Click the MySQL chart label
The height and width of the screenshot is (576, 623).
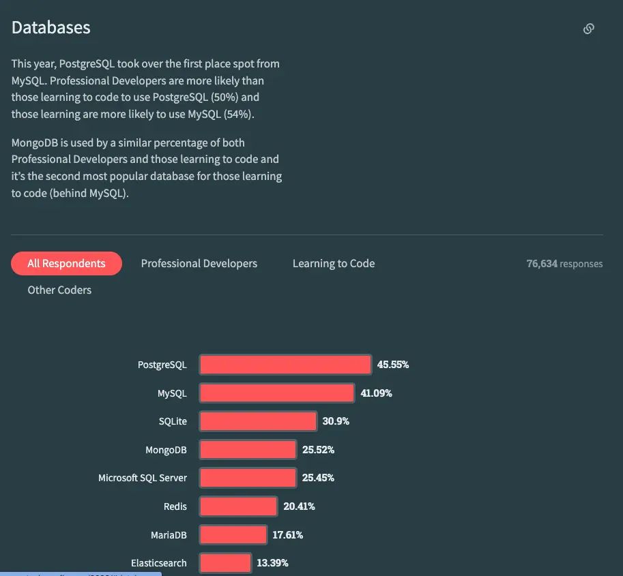pos(172,393)
